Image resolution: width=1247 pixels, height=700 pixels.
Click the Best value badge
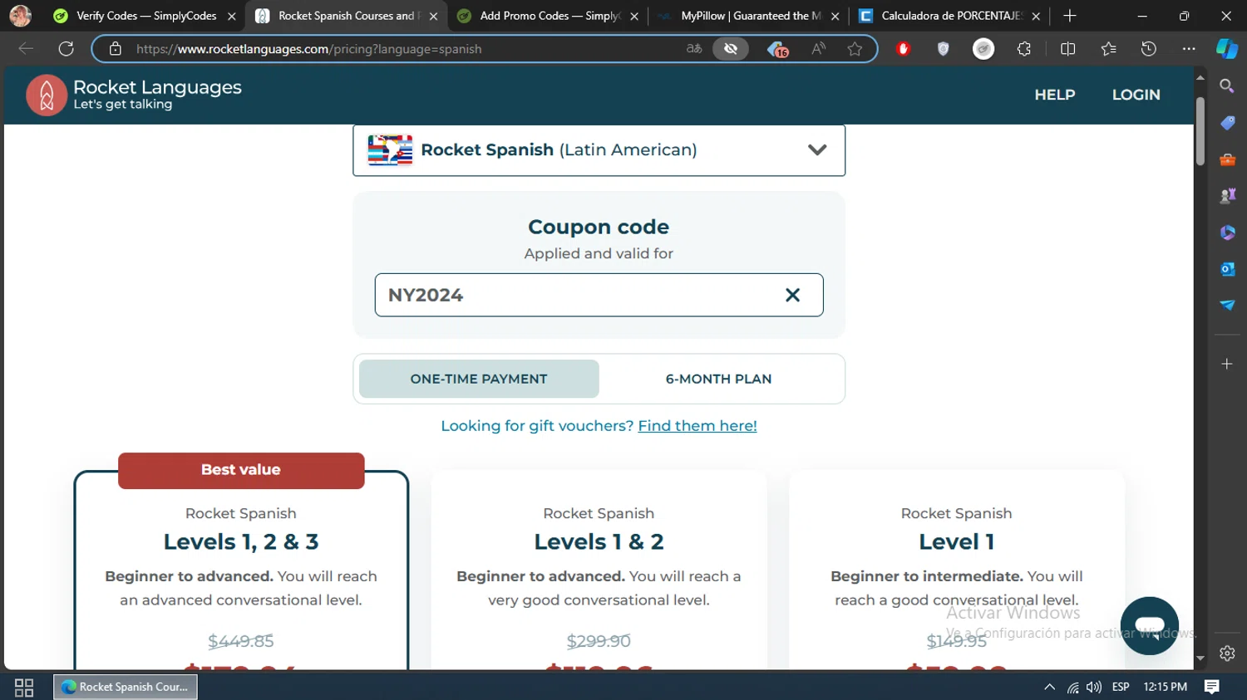241,470
